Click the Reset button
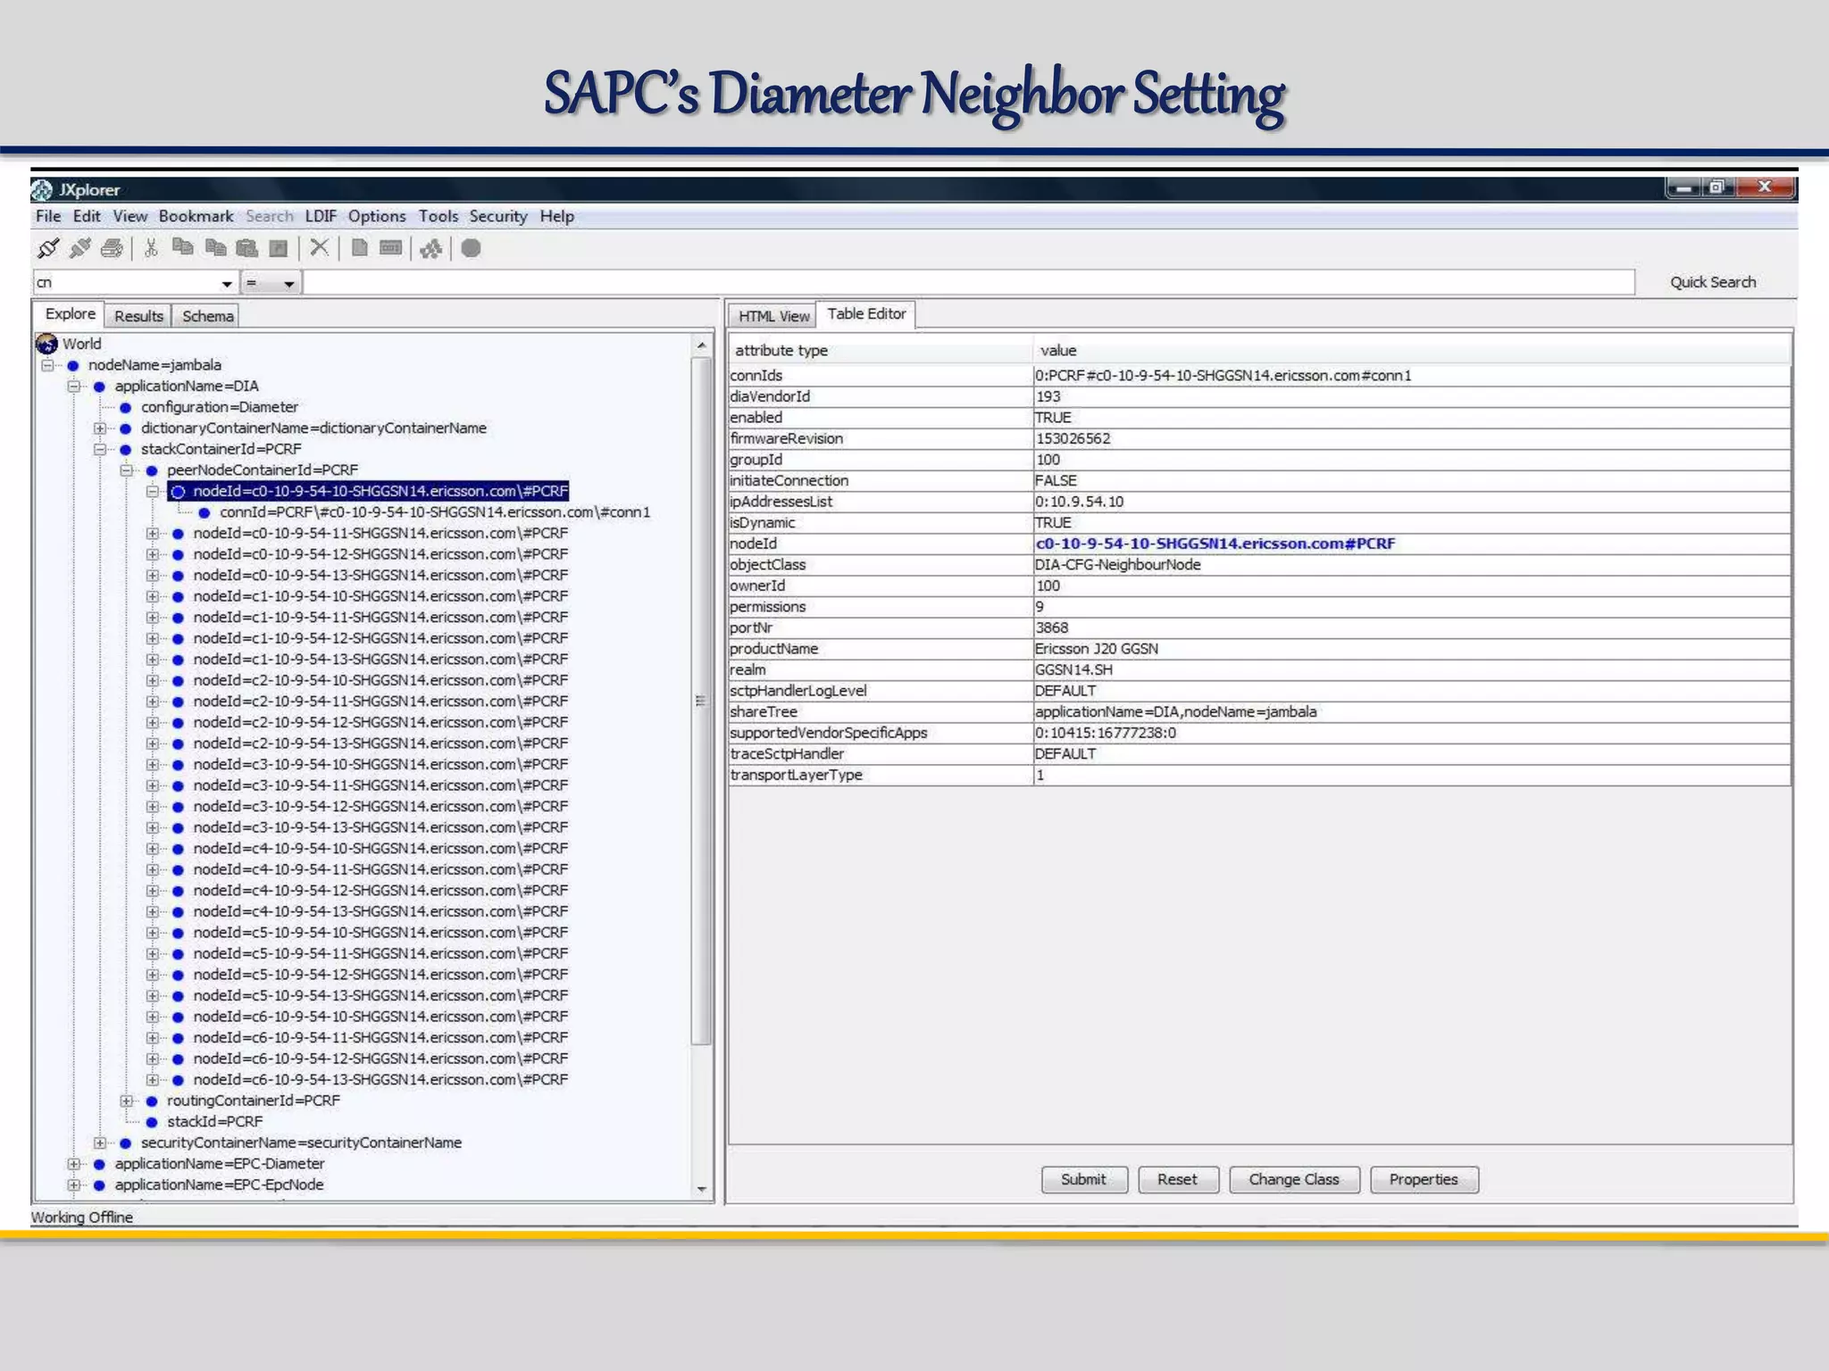This screenshot has width=1829, height=1371. (1177, 1179)
